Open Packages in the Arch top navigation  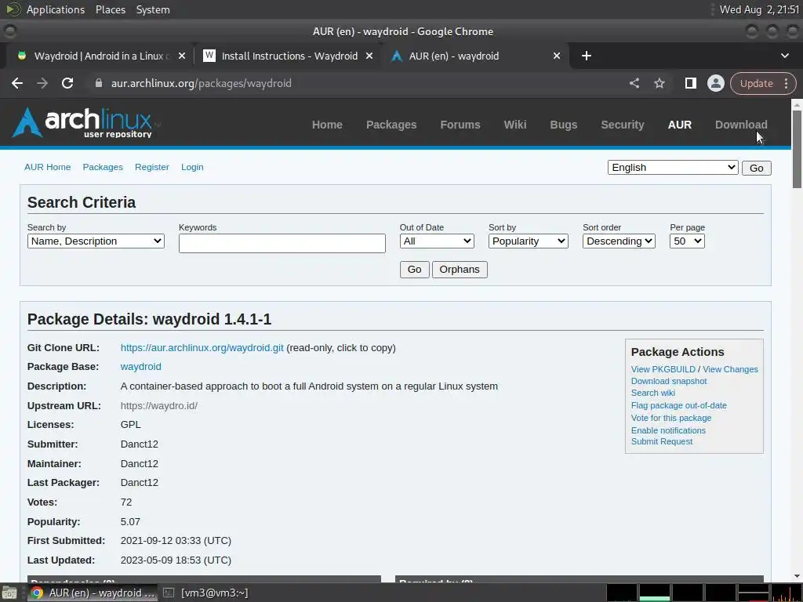pos(391,125)
